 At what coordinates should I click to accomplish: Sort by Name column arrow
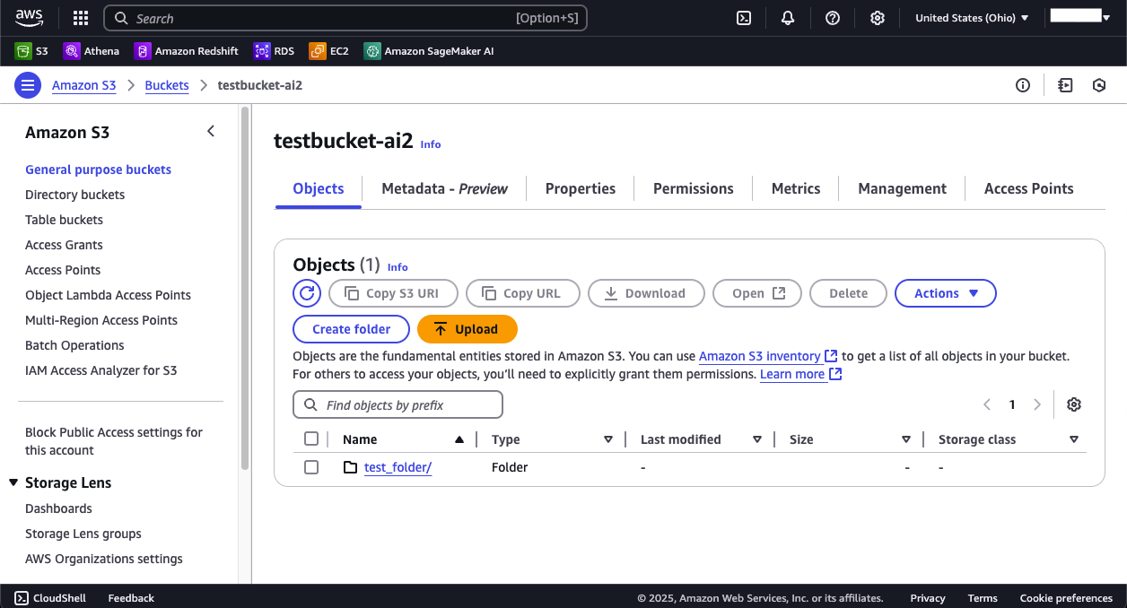(x=459, y=439)
